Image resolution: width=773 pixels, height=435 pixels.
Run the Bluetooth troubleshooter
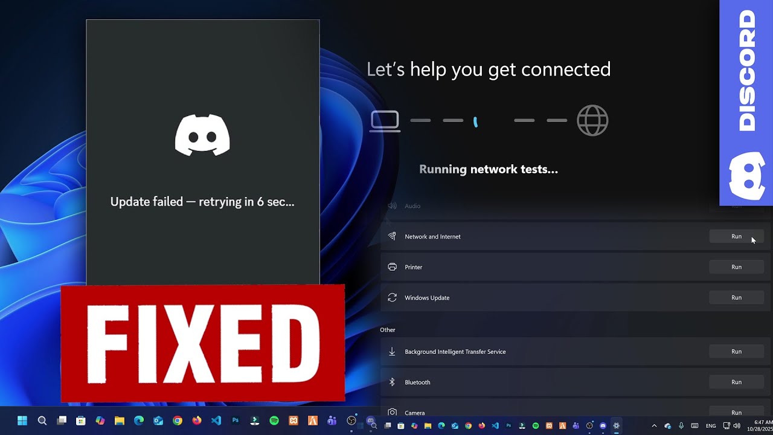coord(736,382)
